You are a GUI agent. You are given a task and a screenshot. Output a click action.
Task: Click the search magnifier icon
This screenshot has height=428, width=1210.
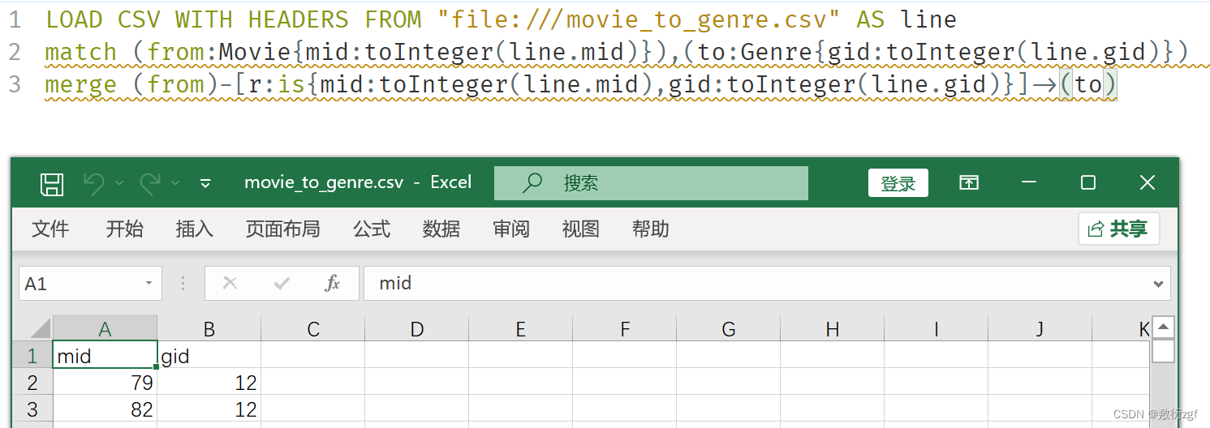532,183
